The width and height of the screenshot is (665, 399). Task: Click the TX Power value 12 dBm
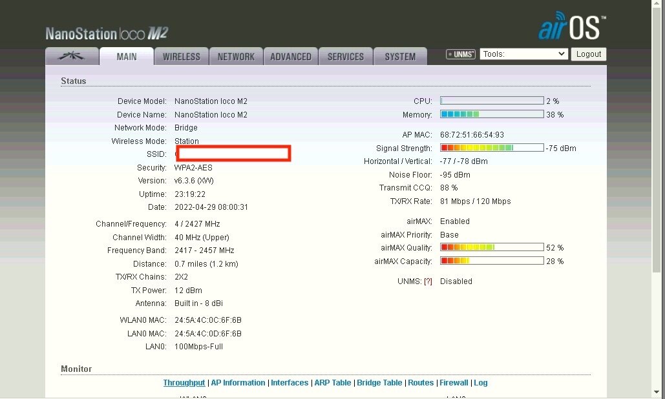[188, 291]
